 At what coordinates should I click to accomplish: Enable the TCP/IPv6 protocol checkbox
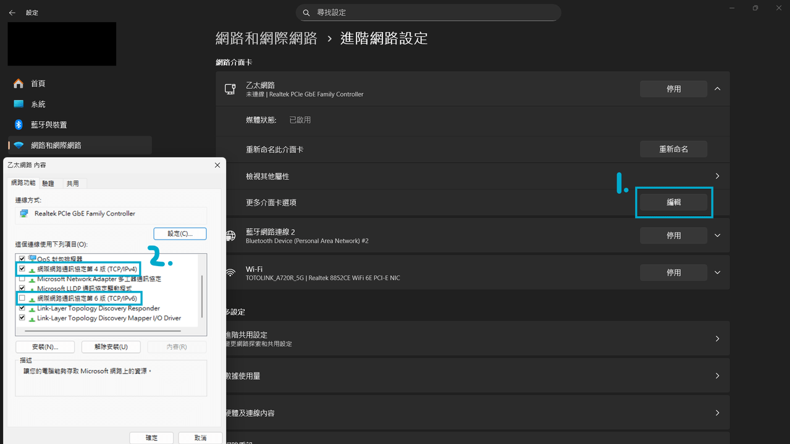click(22, 298)
